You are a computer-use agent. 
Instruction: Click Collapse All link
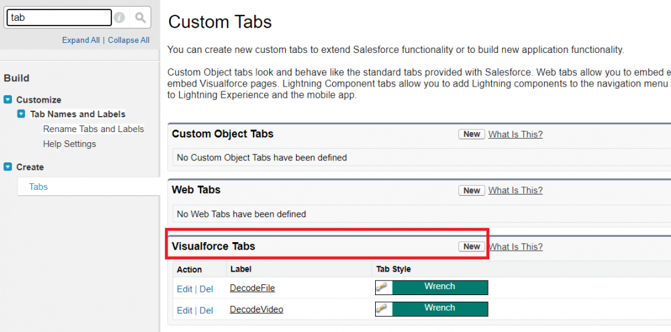coord(129,40)
